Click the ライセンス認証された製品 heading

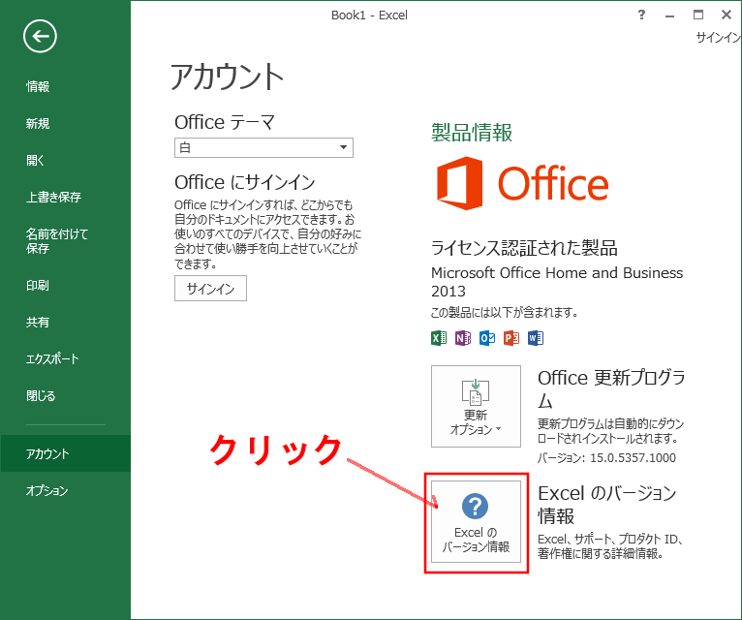click(x=524, y=248)
